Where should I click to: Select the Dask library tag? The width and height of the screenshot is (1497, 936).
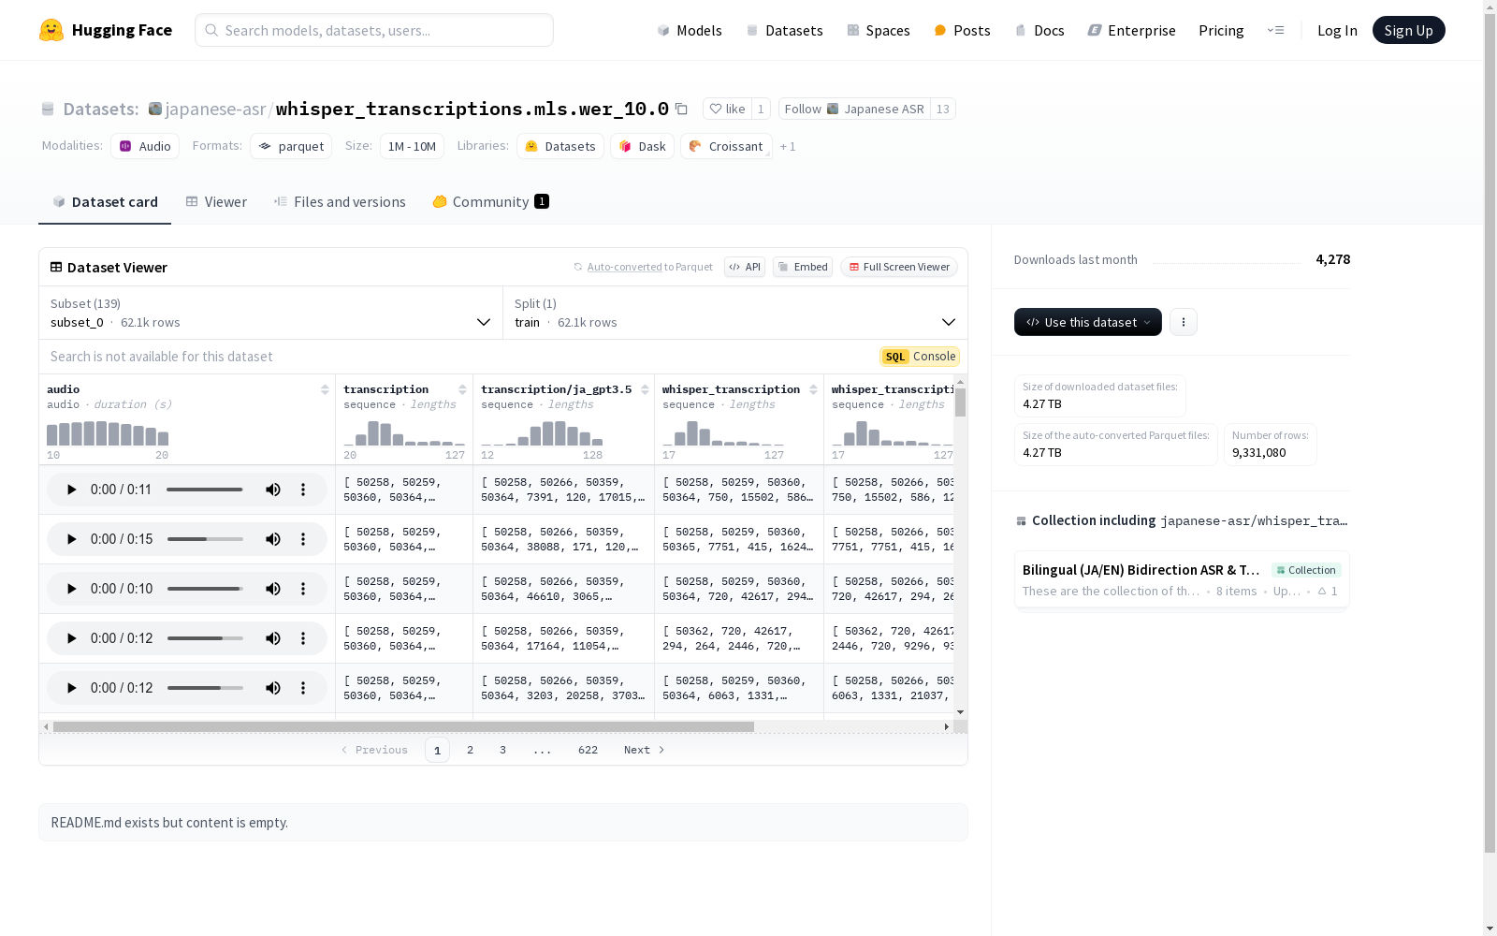642,146
